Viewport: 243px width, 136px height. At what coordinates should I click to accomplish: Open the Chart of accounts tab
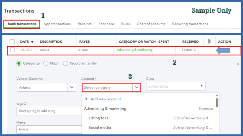[x=151, y=24]
